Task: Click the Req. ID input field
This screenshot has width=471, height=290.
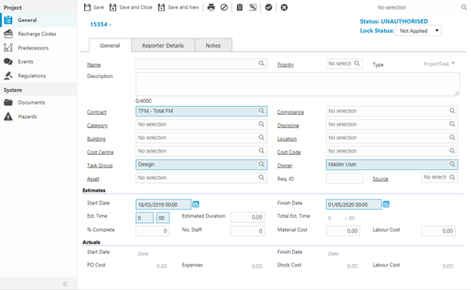Action: 345,178
